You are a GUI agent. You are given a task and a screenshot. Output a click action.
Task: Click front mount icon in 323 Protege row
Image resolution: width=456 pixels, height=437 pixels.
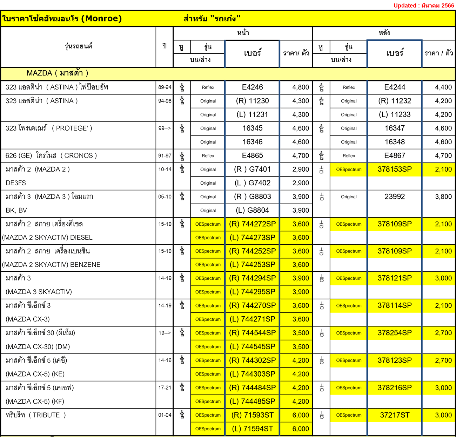click(x=182, y=128)
